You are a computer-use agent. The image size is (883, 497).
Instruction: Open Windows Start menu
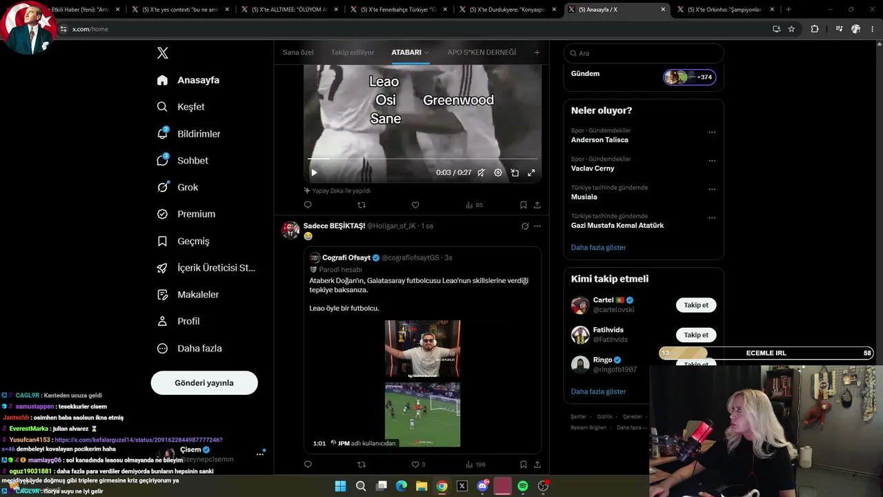coord(341,486)
